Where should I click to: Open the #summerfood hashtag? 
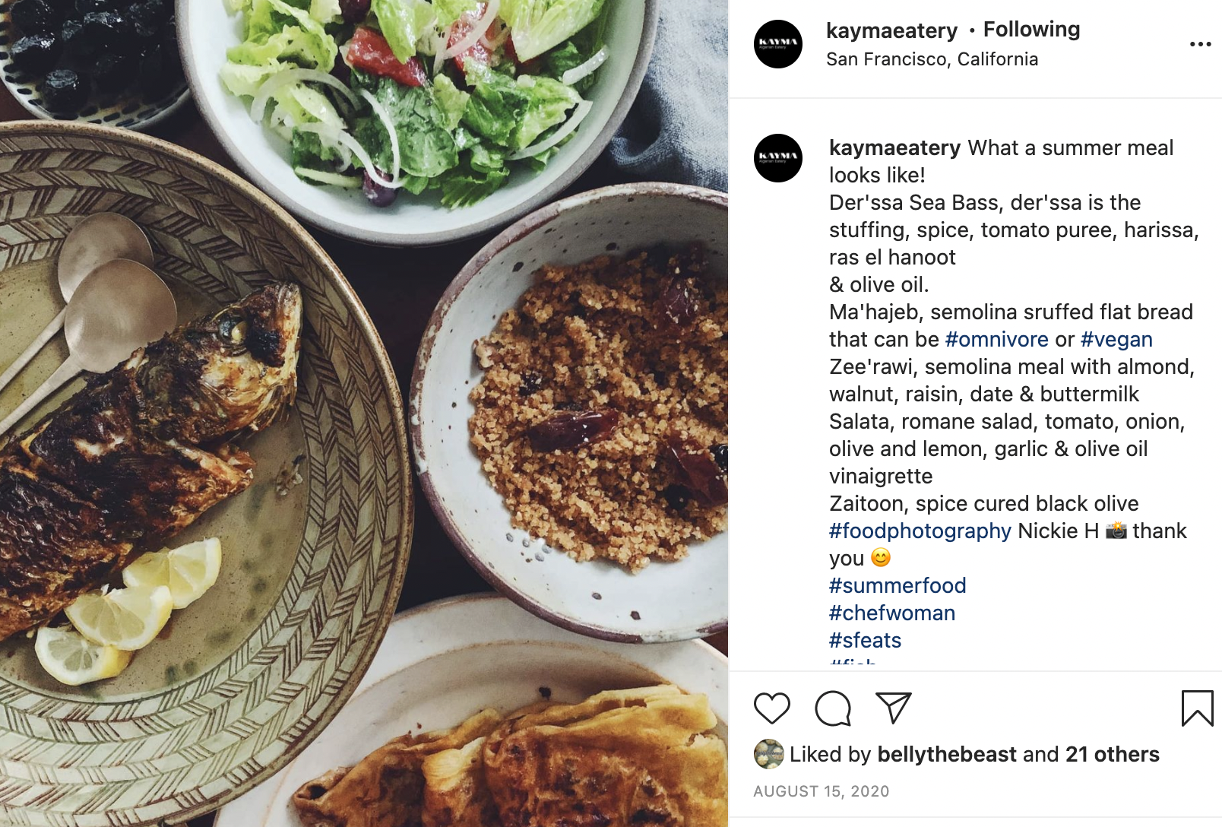pos(898,585)
